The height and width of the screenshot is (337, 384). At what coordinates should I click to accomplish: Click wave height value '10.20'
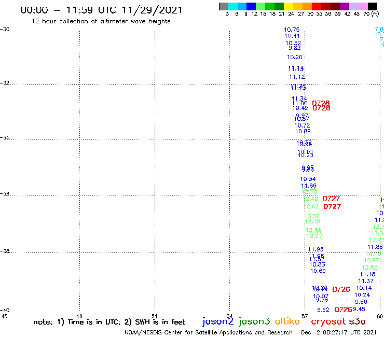tap(295, 57)
